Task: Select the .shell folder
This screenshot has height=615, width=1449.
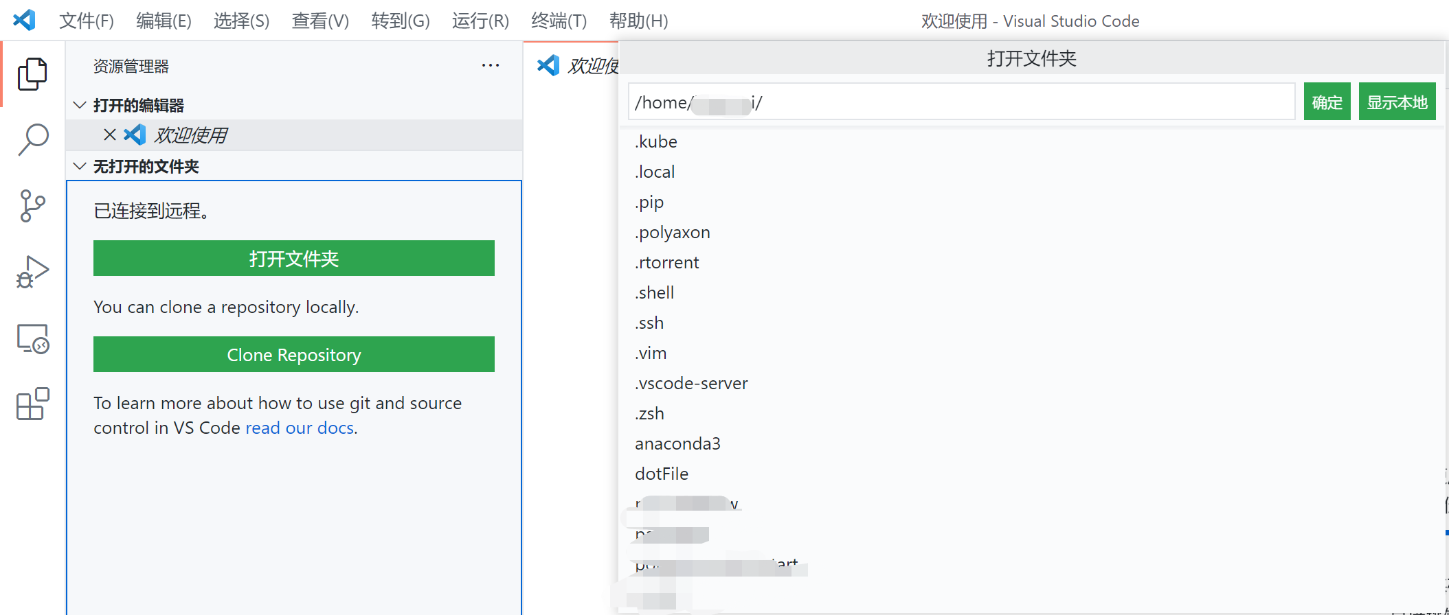Action: [x=1031, y=292]
